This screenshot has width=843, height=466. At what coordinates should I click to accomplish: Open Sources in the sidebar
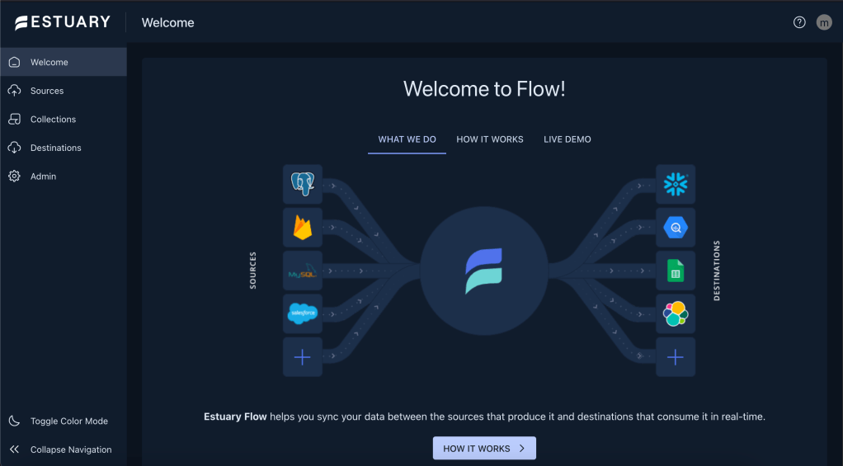pyautogui.click(x=47, y=91)
